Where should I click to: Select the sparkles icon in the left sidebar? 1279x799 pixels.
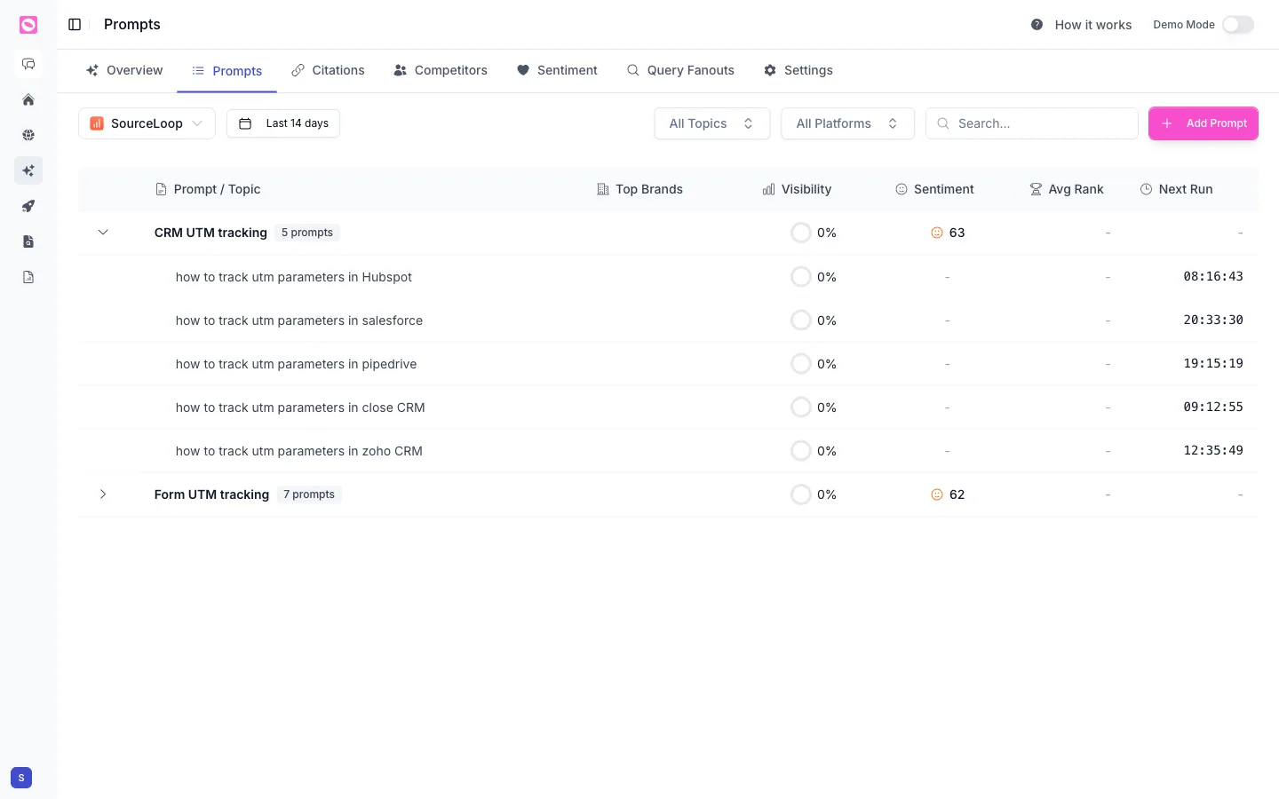[28, 170]
